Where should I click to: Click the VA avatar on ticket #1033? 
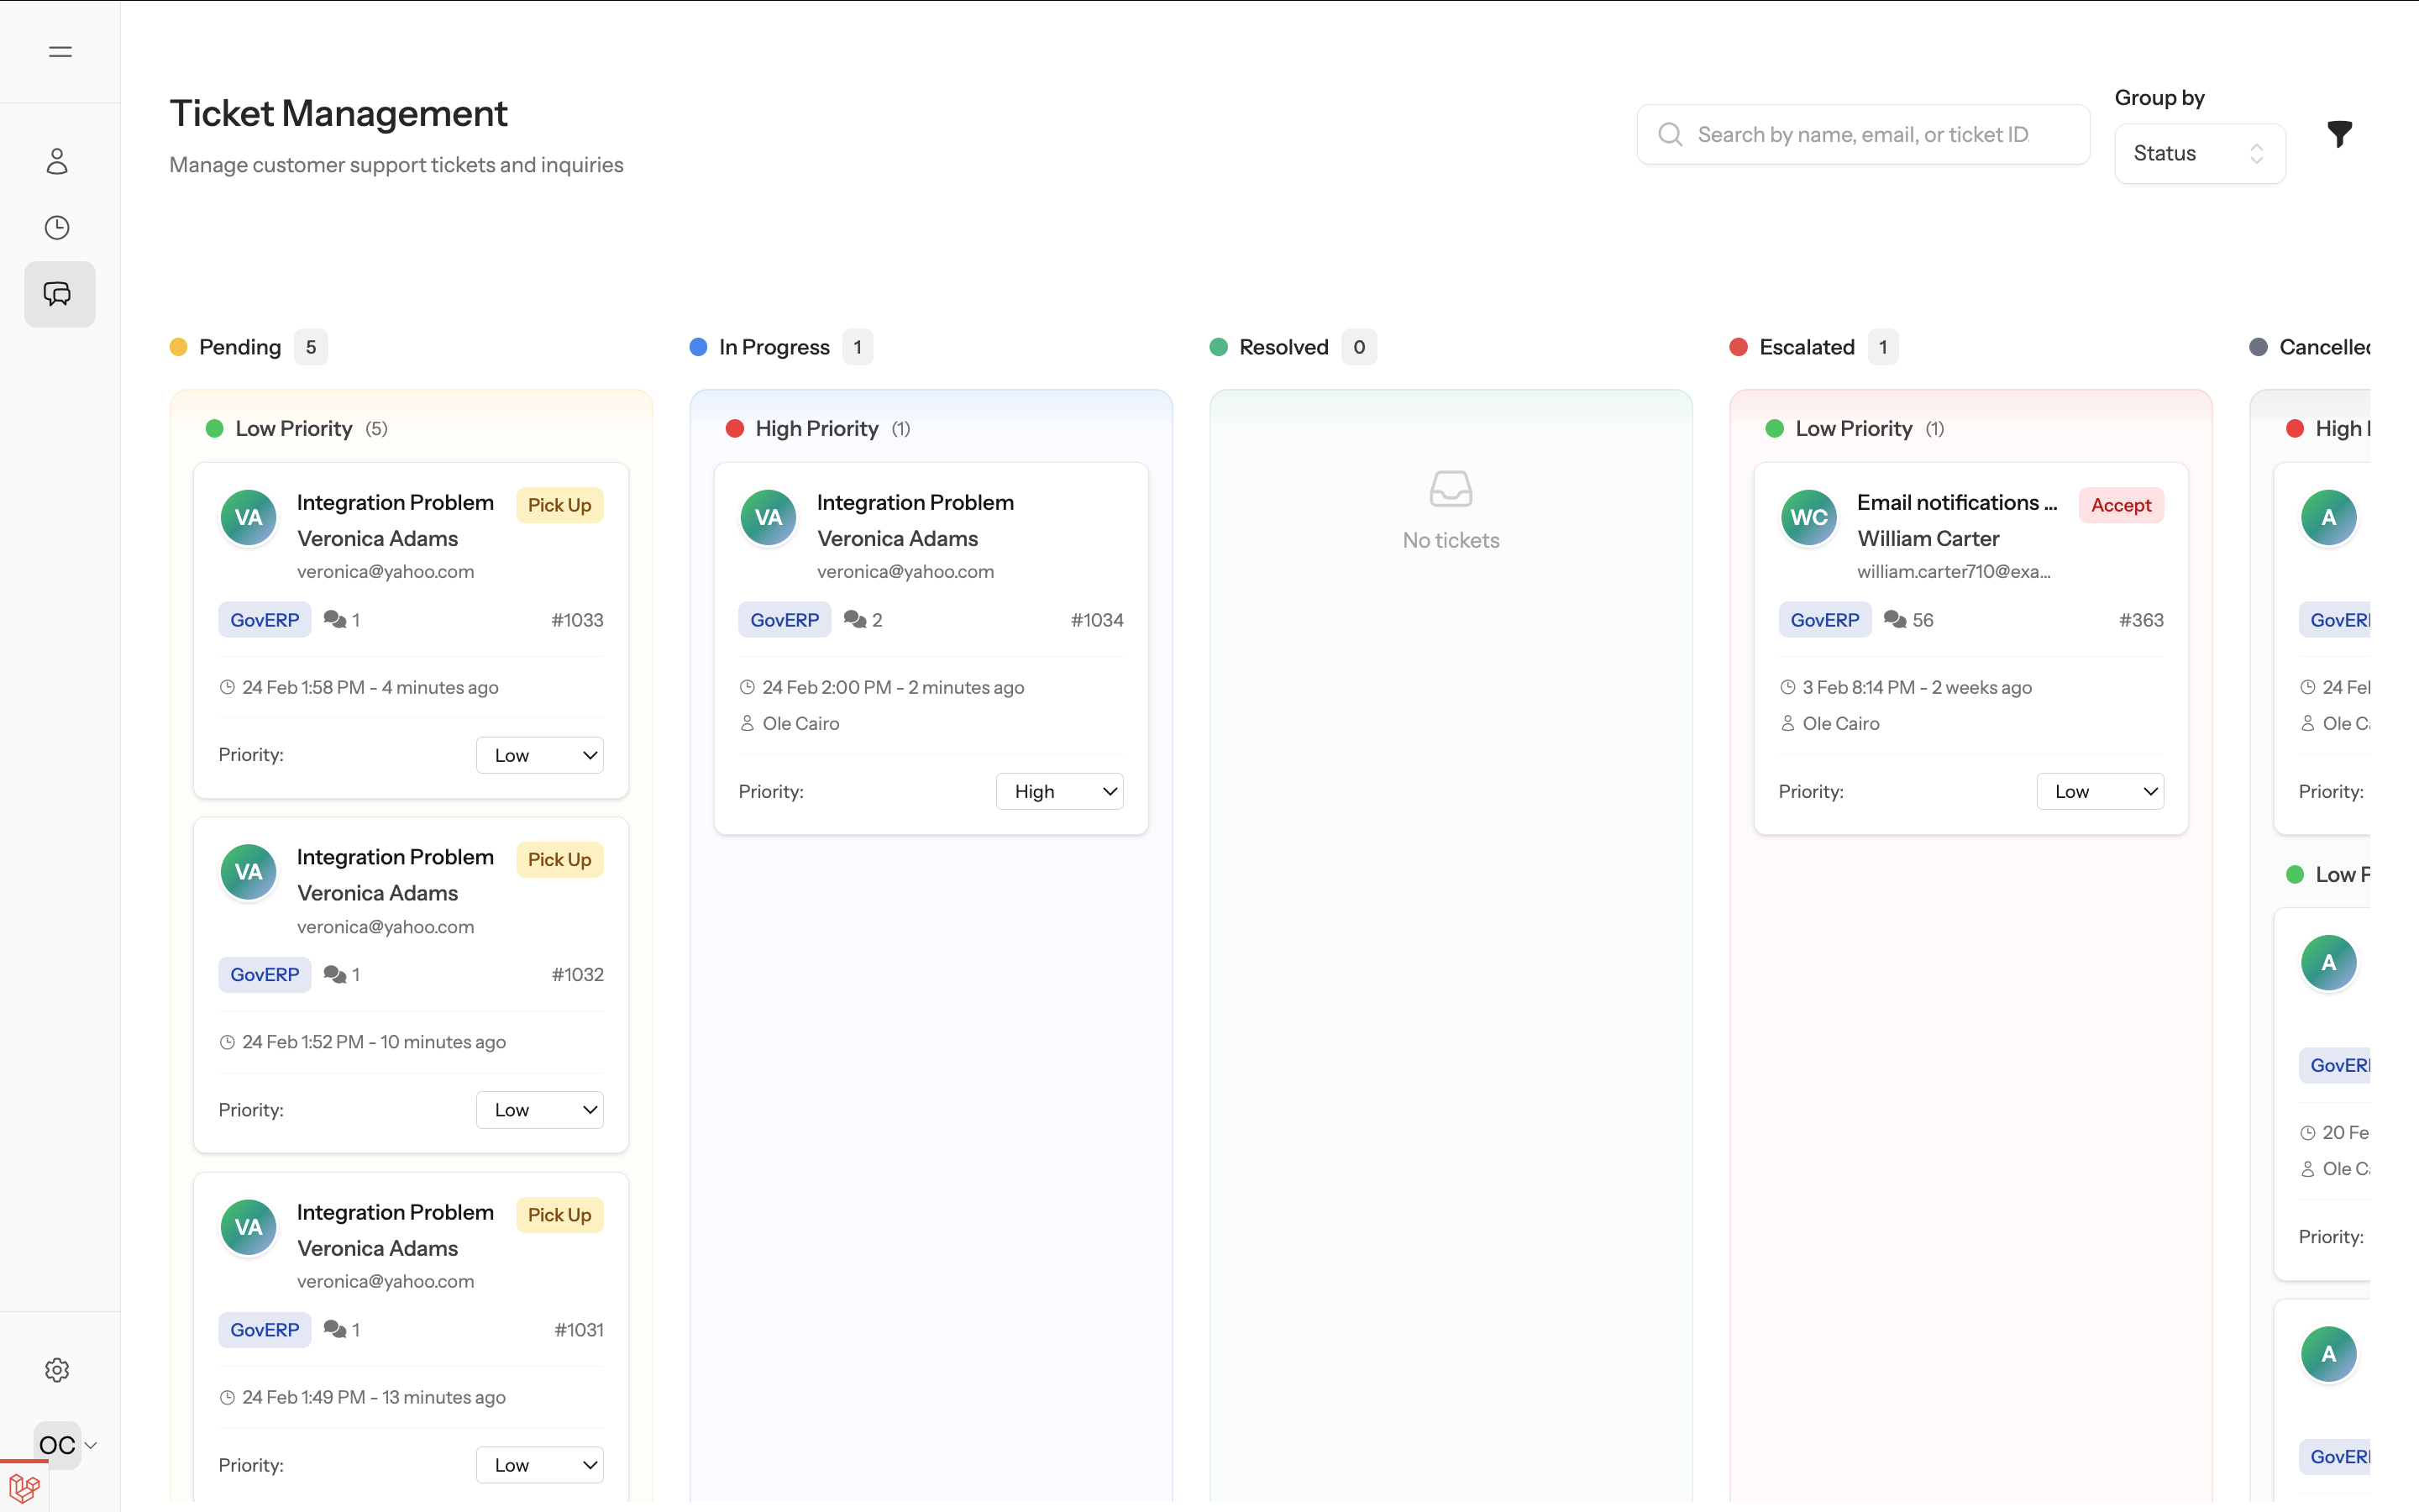248,517
